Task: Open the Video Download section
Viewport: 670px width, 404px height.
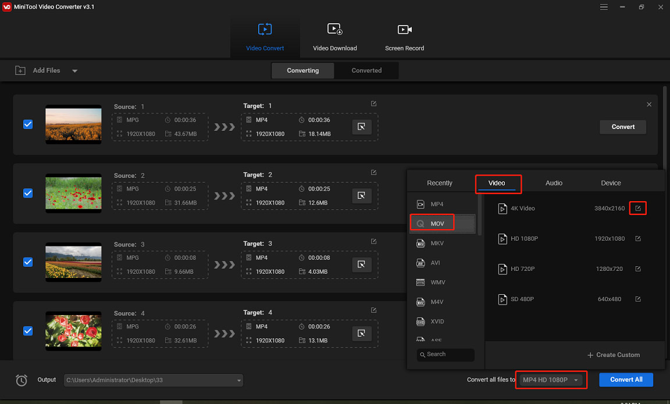Action: click(334, 37)
